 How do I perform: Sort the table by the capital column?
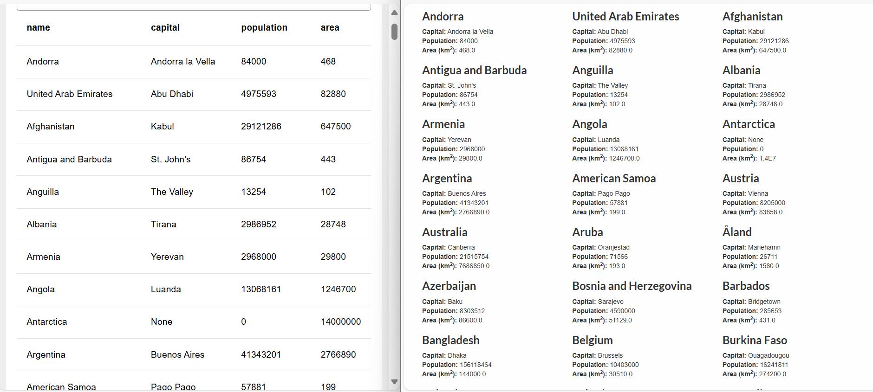click(164, 27)
